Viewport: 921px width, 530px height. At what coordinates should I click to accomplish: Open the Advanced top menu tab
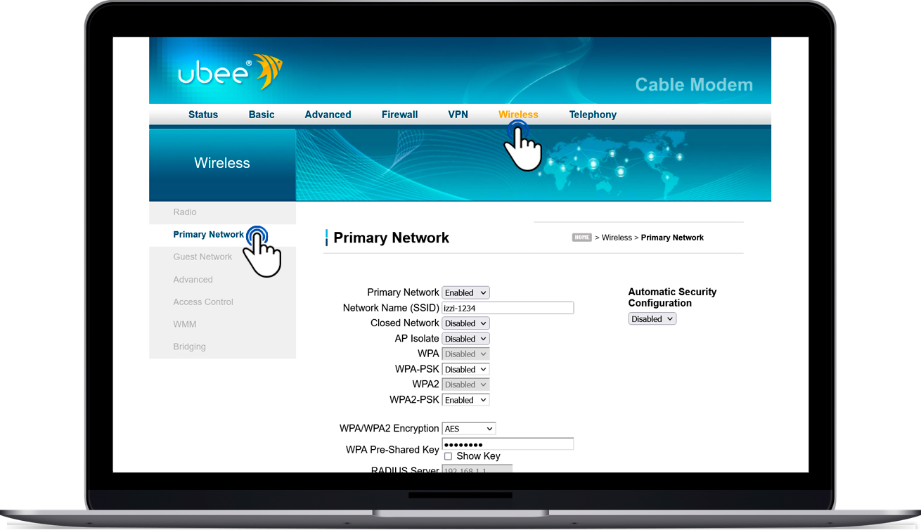(328, 115)
